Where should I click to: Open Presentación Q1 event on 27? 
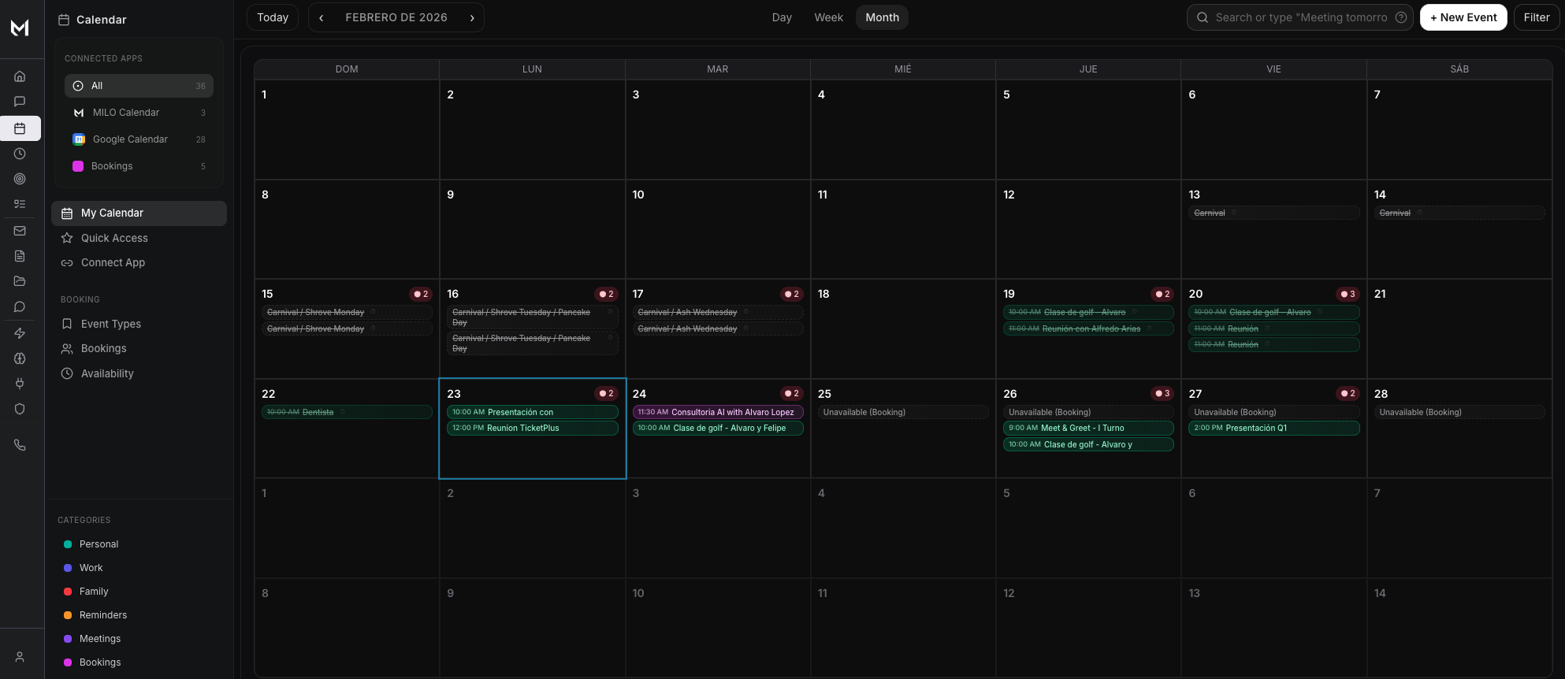point(1273,429)
